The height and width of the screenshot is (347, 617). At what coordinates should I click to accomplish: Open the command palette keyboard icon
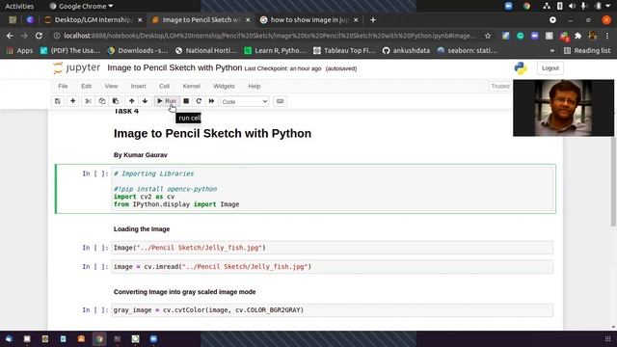[x=280, y=101]
